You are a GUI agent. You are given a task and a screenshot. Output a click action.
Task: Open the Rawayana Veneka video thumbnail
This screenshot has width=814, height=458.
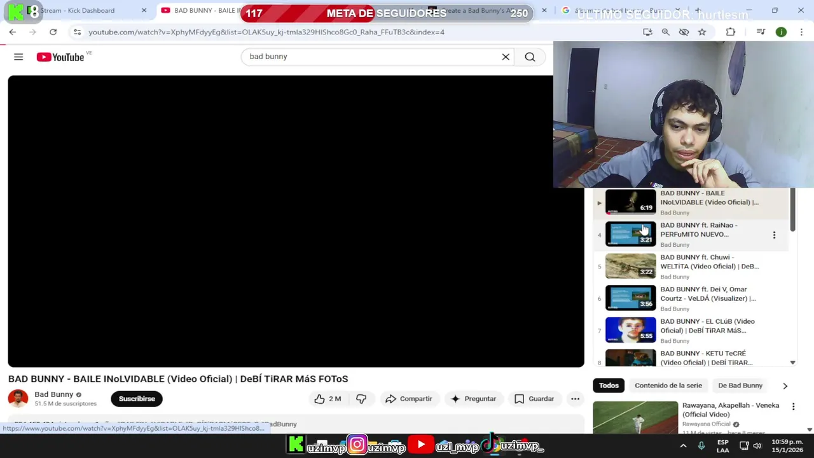[x=635, y=417]
